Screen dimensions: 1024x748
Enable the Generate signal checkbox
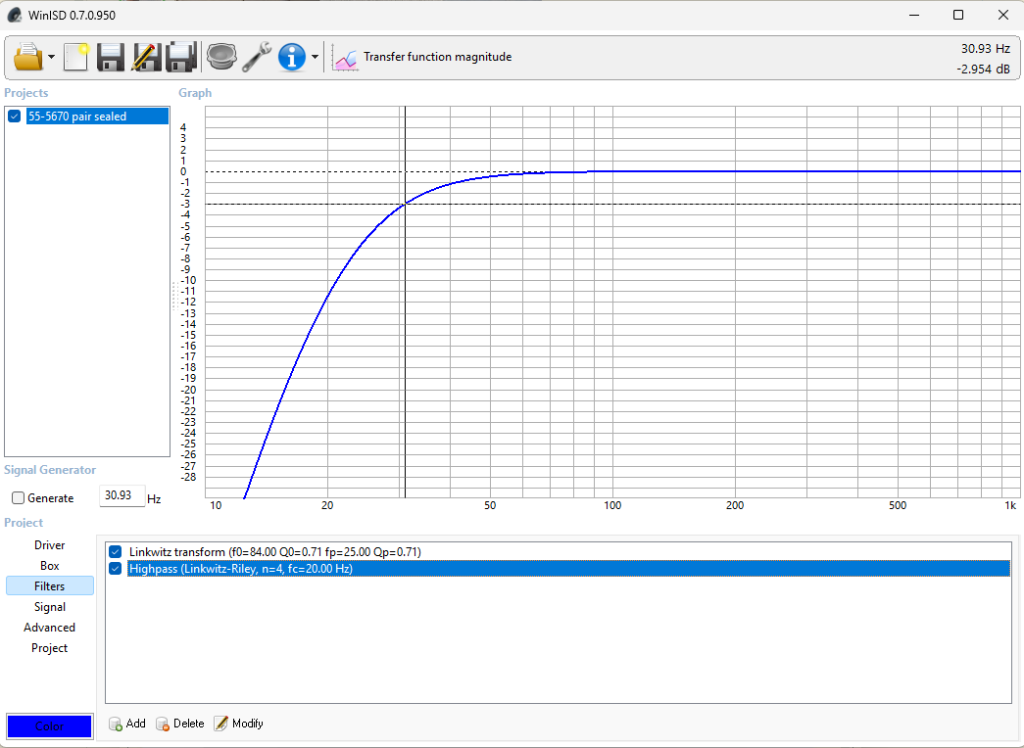18,498
